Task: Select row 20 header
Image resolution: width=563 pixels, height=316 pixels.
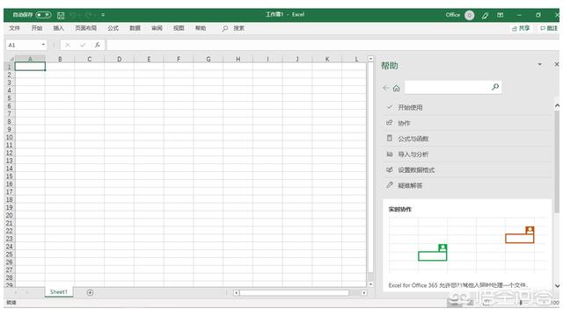Action: tap(10, 215)
